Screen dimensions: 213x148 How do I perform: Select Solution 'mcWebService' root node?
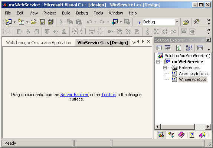(188, 56)
